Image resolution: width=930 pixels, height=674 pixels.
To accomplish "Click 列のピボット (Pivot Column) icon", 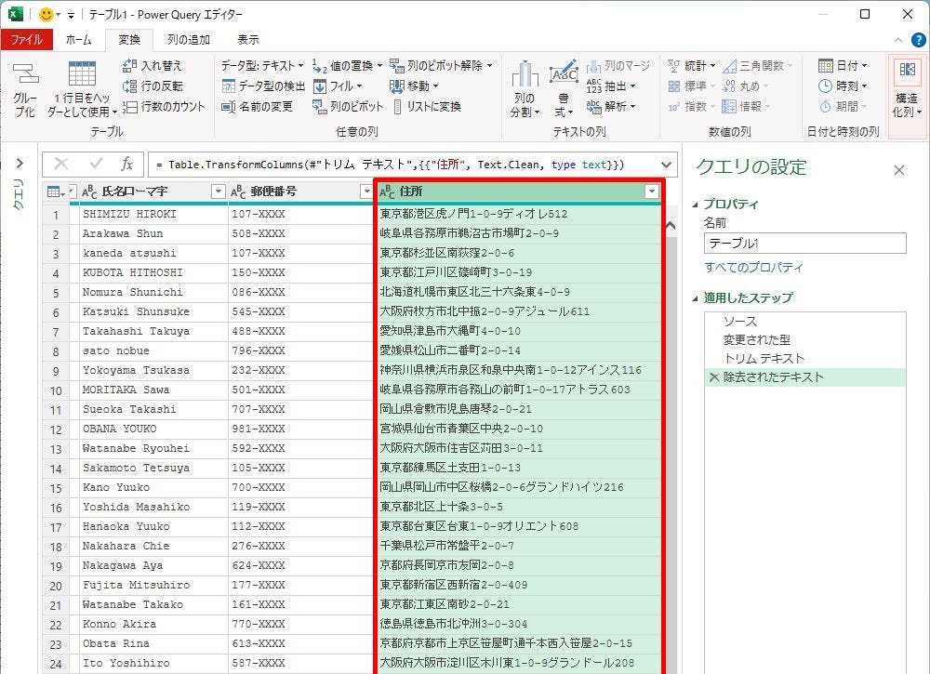I will pos(320,107).
